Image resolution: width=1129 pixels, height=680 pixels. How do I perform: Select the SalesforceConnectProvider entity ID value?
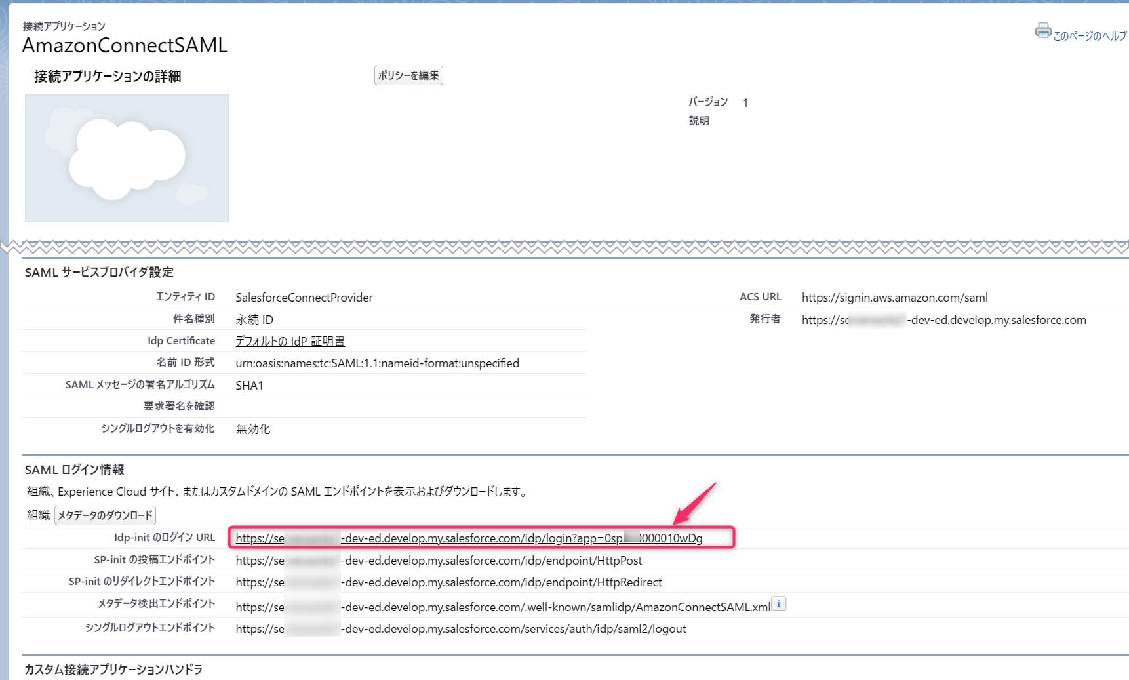click(304, 298)
